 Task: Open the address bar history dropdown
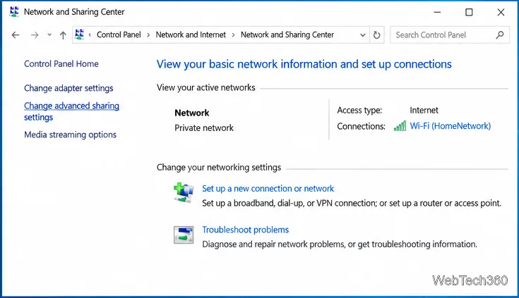tap(363, 35)
